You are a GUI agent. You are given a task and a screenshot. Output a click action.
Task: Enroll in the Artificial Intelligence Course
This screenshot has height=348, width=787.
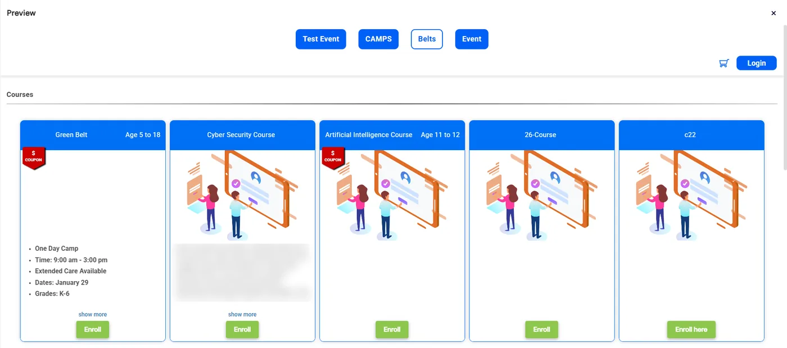click(392, 329)
